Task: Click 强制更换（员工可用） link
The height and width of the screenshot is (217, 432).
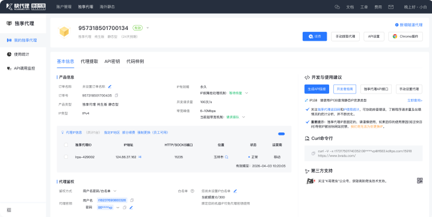Action: pyautogui.click(x=153, y=132)
